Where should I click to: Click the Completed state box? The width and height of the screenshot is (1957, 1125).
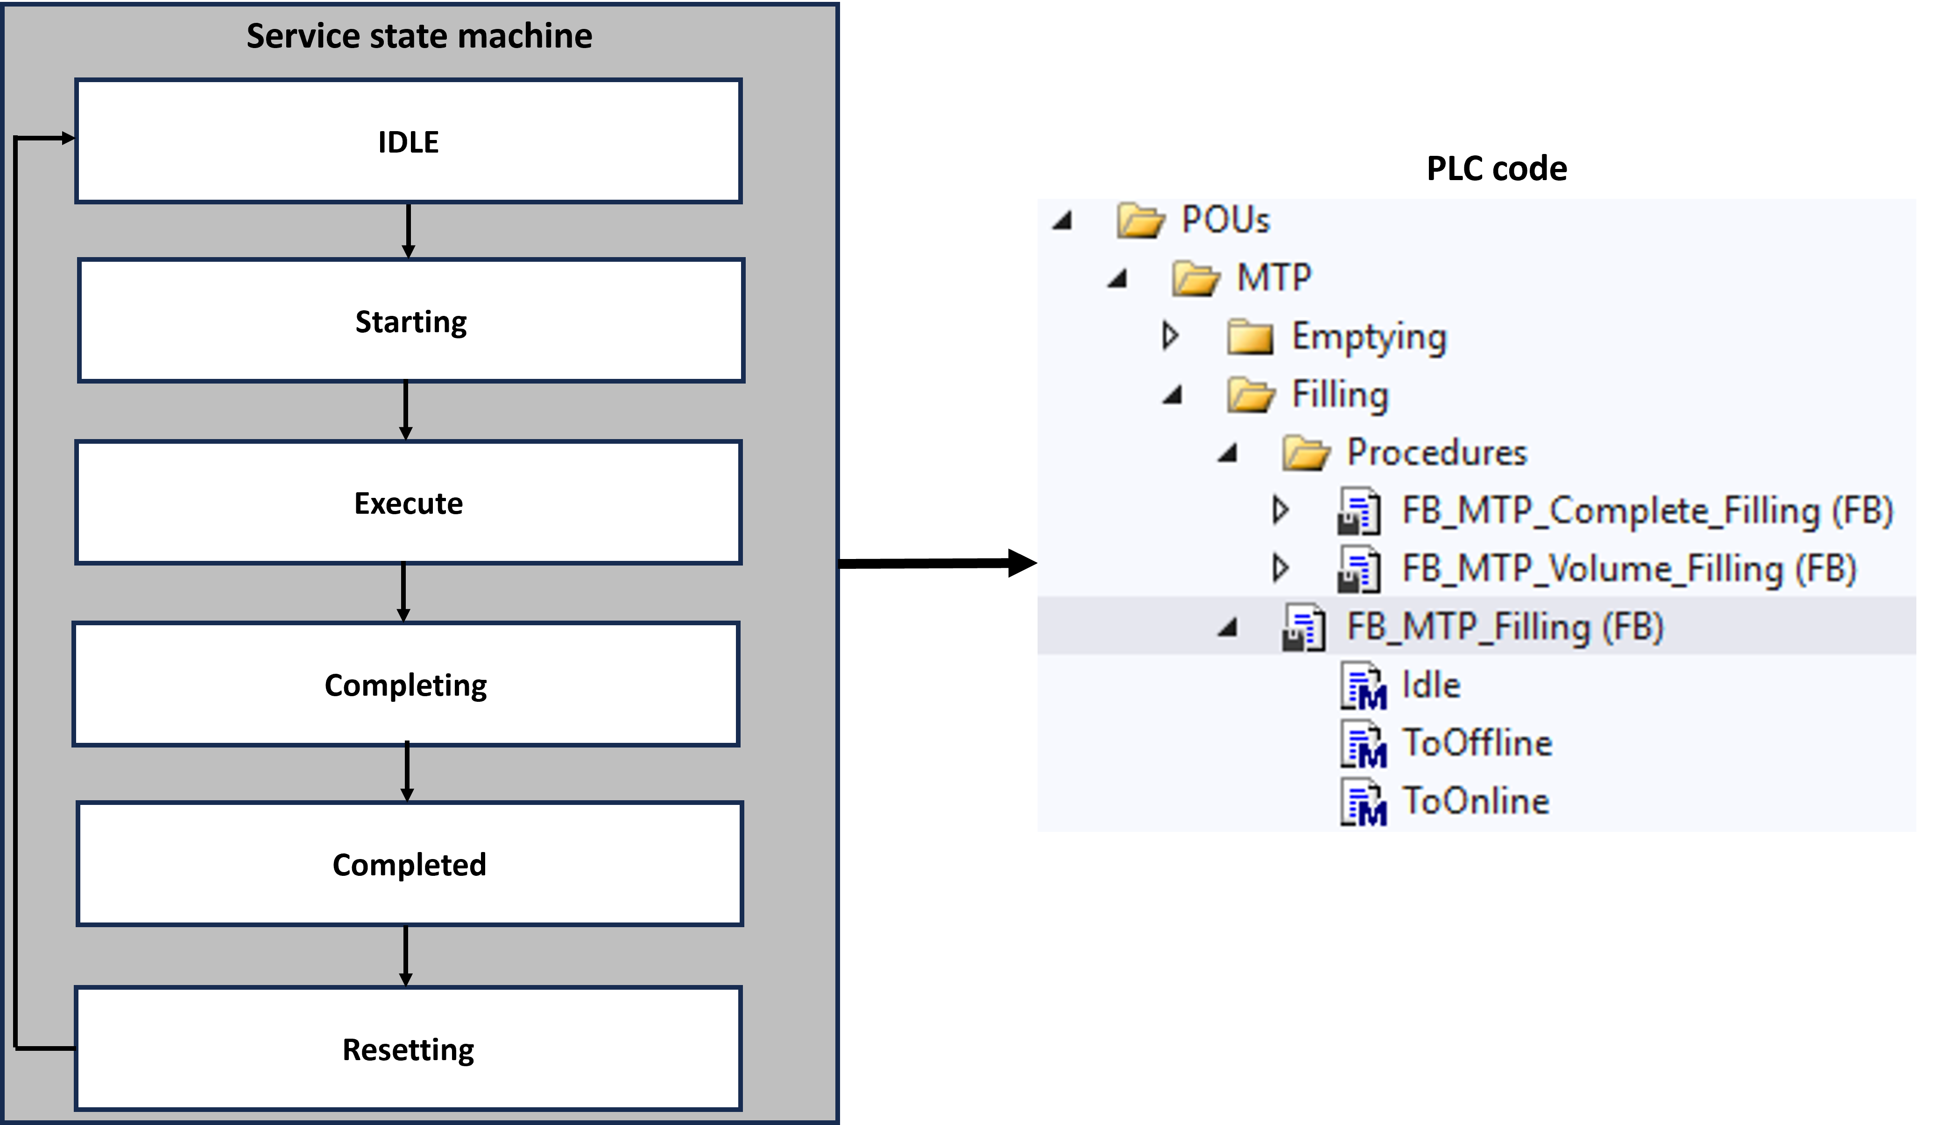click(410, 864)
